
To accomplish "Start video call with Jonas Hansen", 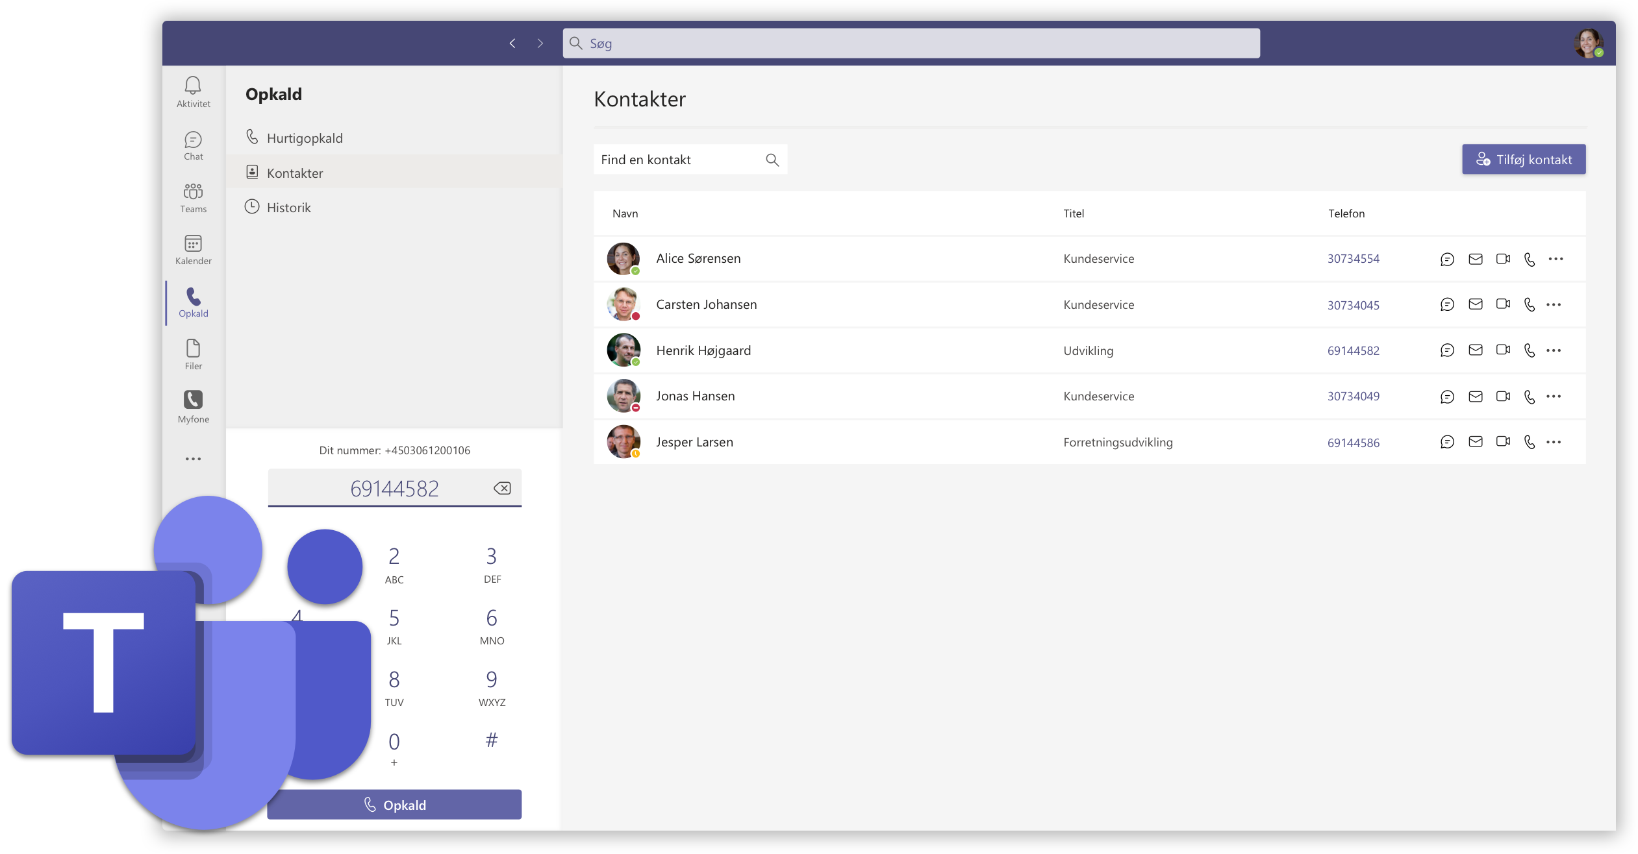I will tap(1503, 396).
